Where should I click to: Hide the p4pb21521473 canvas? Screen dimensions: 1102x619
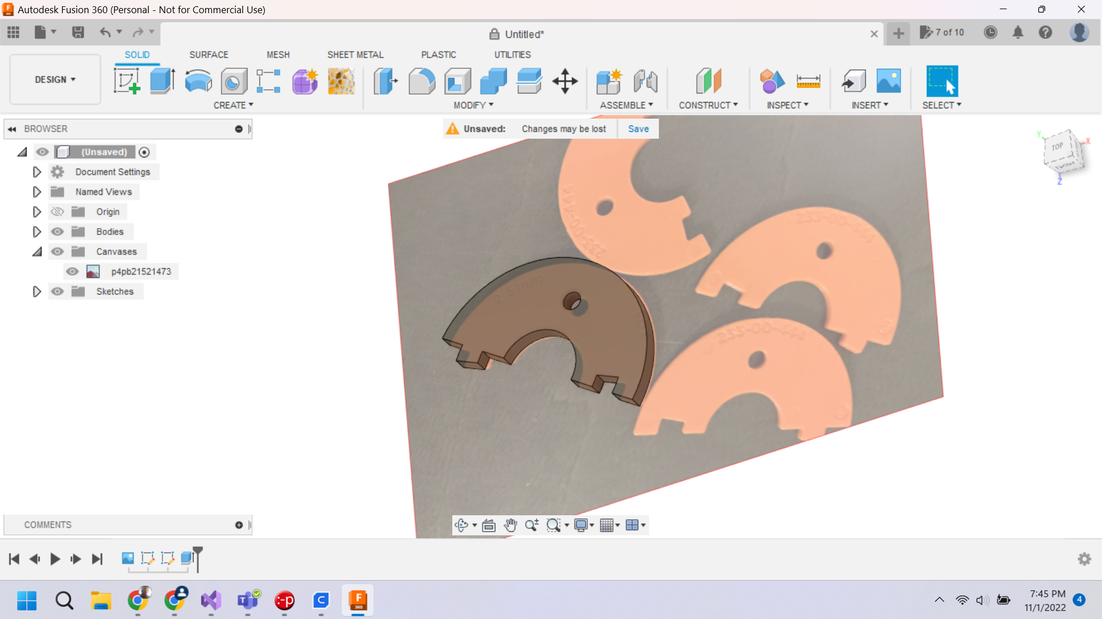[72, 272]
